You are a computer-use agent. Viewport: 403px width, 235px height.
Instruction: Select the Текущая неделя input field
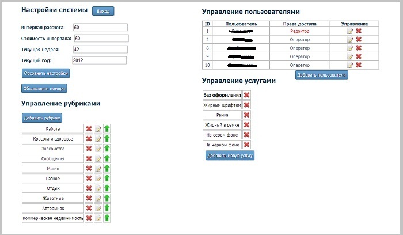pyautogui.click(x=100, y=50)
